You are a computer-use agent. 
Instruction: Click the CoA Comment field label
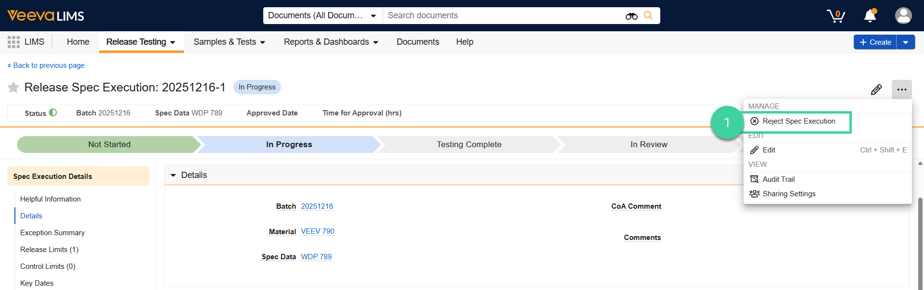pyautogui.click(x=636, y=206)
